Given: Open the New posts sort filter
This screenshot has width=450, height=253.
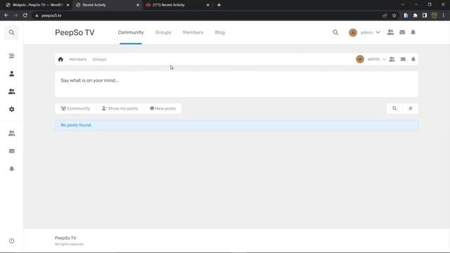Looking at the screenshot, I should click(162, 108).
